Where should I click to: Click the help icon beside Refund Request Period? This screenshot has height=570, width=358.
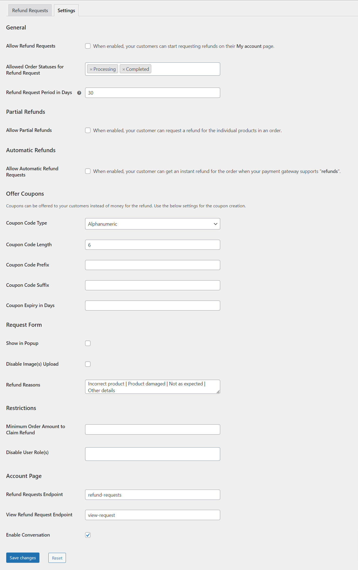pyautogui.click(x=79, y=92)
